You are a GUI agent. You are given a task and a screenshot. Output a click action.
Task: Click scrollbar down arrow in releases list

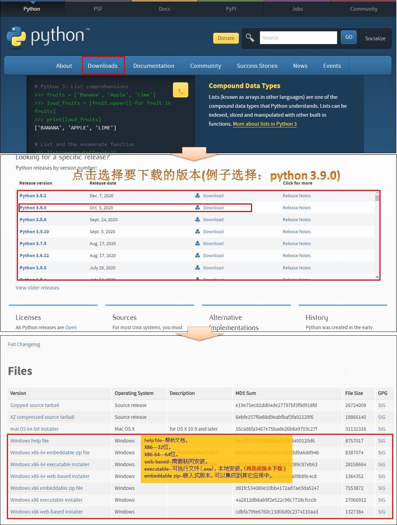coord(377,277)
